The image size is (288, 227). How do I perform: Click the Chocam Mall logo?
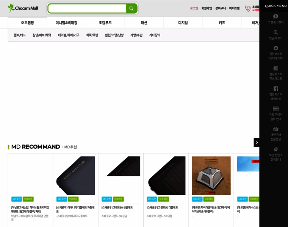23,8
